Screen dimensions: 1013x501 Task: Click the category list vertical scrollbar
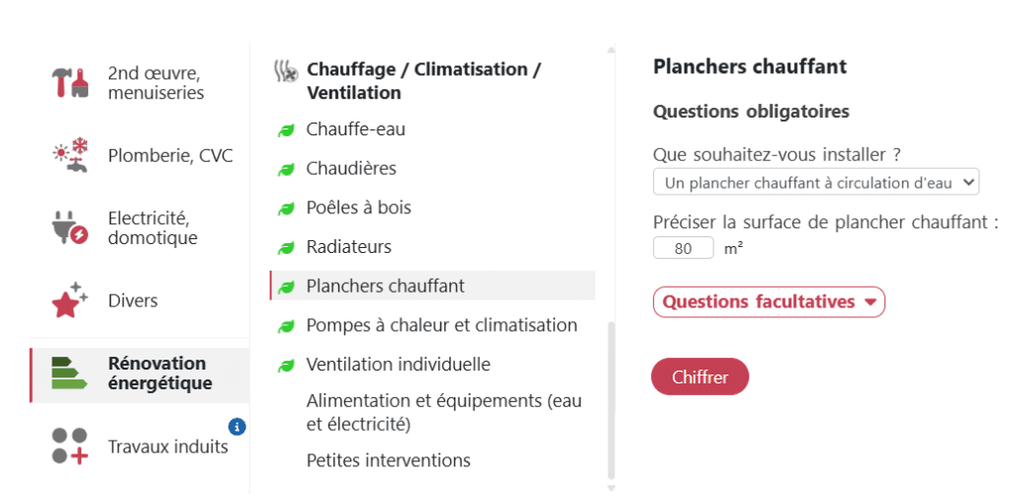tap(610, 399)
